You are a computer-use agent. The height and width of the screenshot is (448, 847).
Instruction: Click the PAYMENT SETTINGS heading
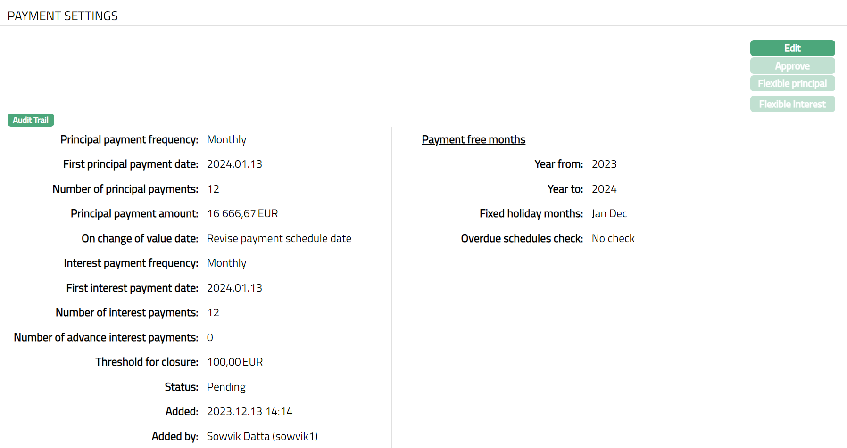tap(63, 16)
